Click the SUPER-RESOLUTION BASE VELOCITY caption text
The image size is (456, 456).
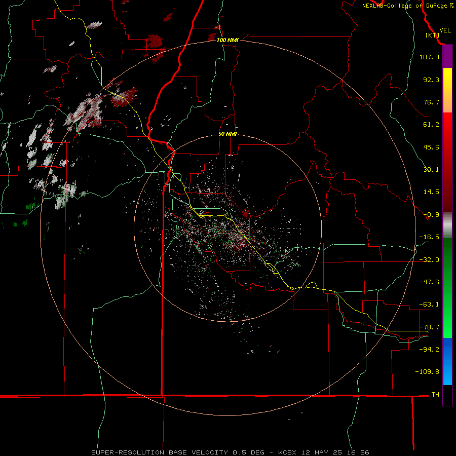click(160, 452)
